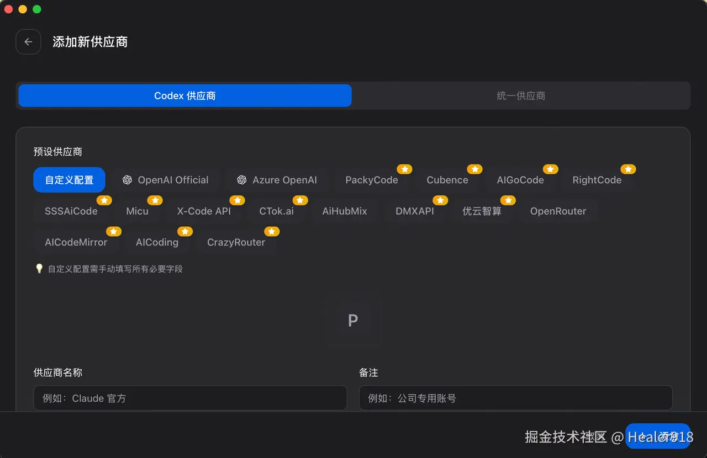Click the star badge on AICoding
The image size is (707, 458).
click(185, 232)
